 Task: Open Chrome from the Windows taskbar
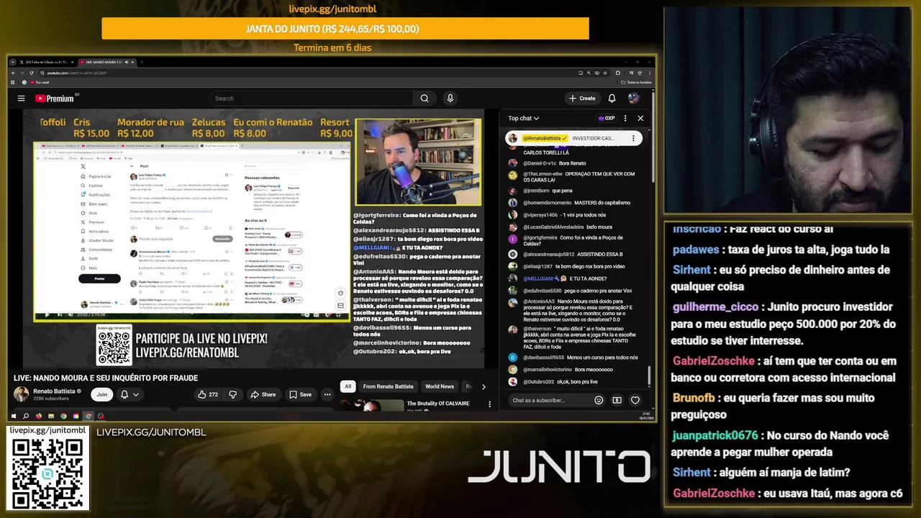point(63,416)
